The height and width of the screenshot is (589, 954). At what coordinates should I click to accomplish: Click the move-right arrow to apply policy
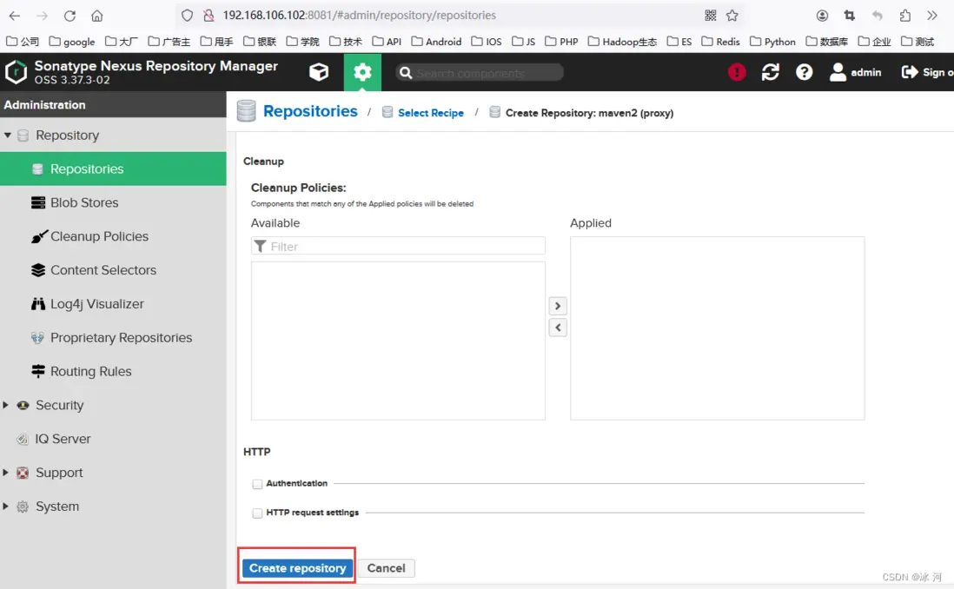point(558,306)
